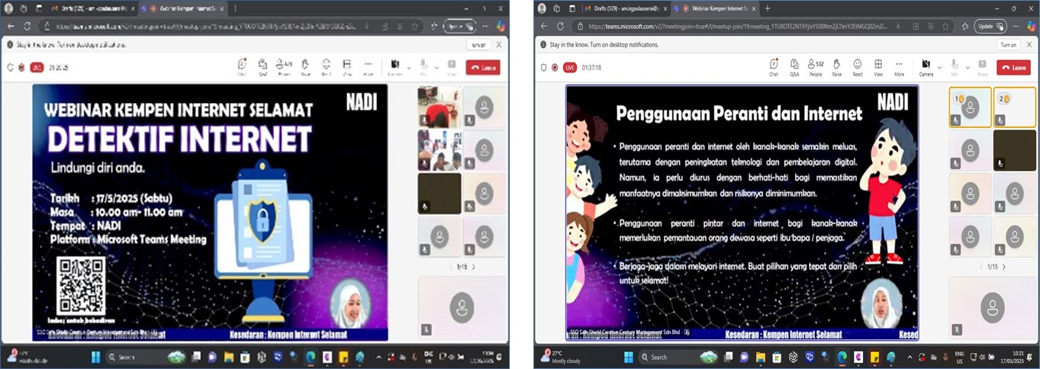Open the Q&A panel in right meeting
Image resolution: width=1040 pixels, height=369 pixels.
pos(794,66)
